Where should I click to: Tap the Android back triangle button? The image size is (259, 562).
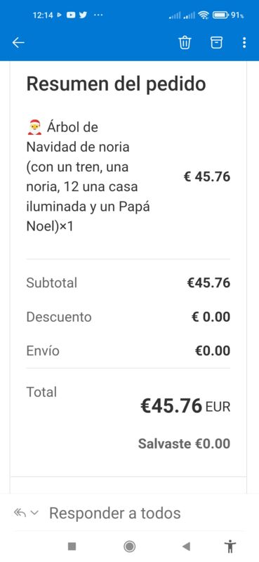(186, 547)
